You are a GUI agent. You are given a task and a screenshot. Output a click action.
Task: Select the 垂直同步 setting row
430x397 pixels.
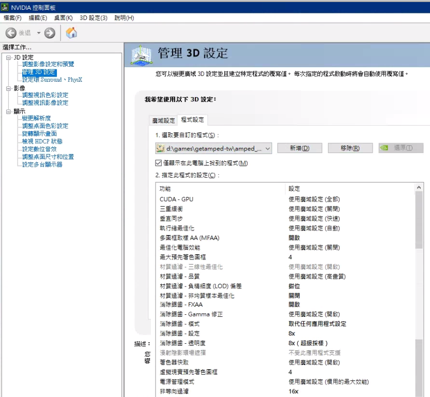coord(285,218)
